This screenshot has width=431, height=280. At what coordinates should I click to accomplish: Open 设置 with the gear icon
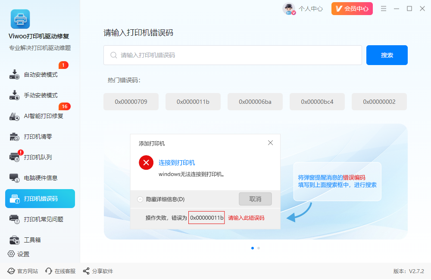(19, 254)
